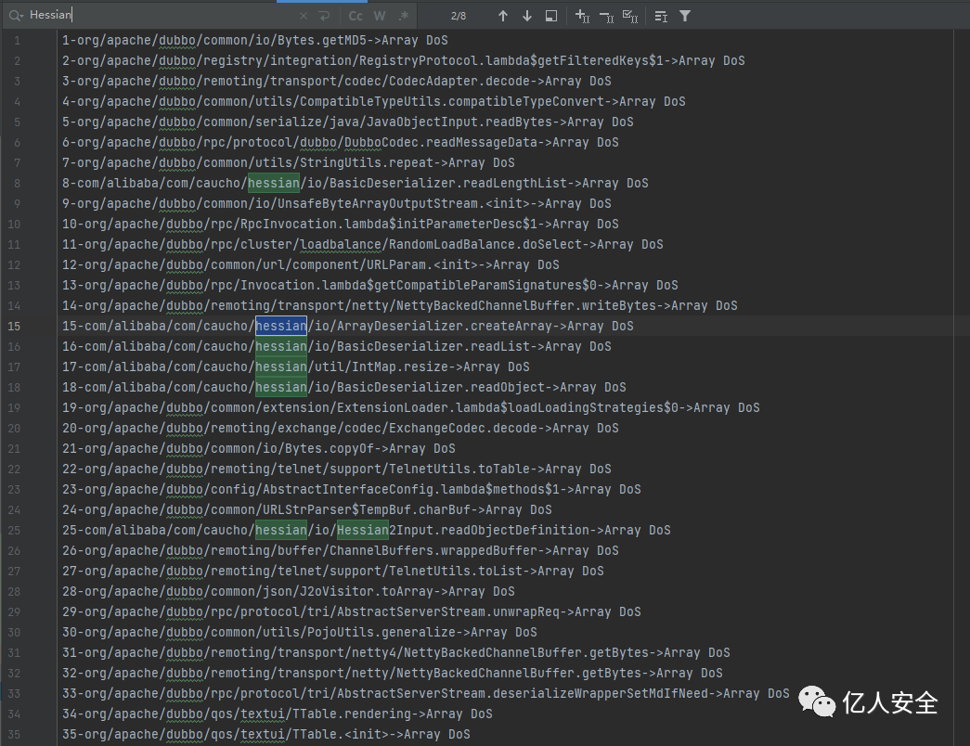Image resolution: width=970 pixels, height=746 pixels.
Task: Click line 20 ExchangeCodec.decode entry
Action: [x=341, y=428]
